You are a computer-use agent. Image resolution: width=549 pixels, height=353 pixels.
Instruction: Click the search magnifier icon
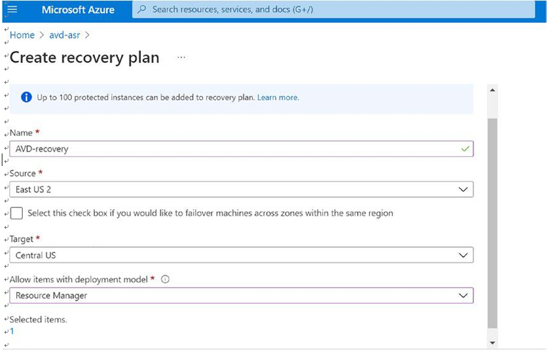(x=142, y=9)
